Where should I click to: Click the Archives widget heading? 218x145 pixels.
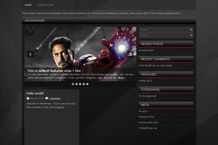point(166,75)
